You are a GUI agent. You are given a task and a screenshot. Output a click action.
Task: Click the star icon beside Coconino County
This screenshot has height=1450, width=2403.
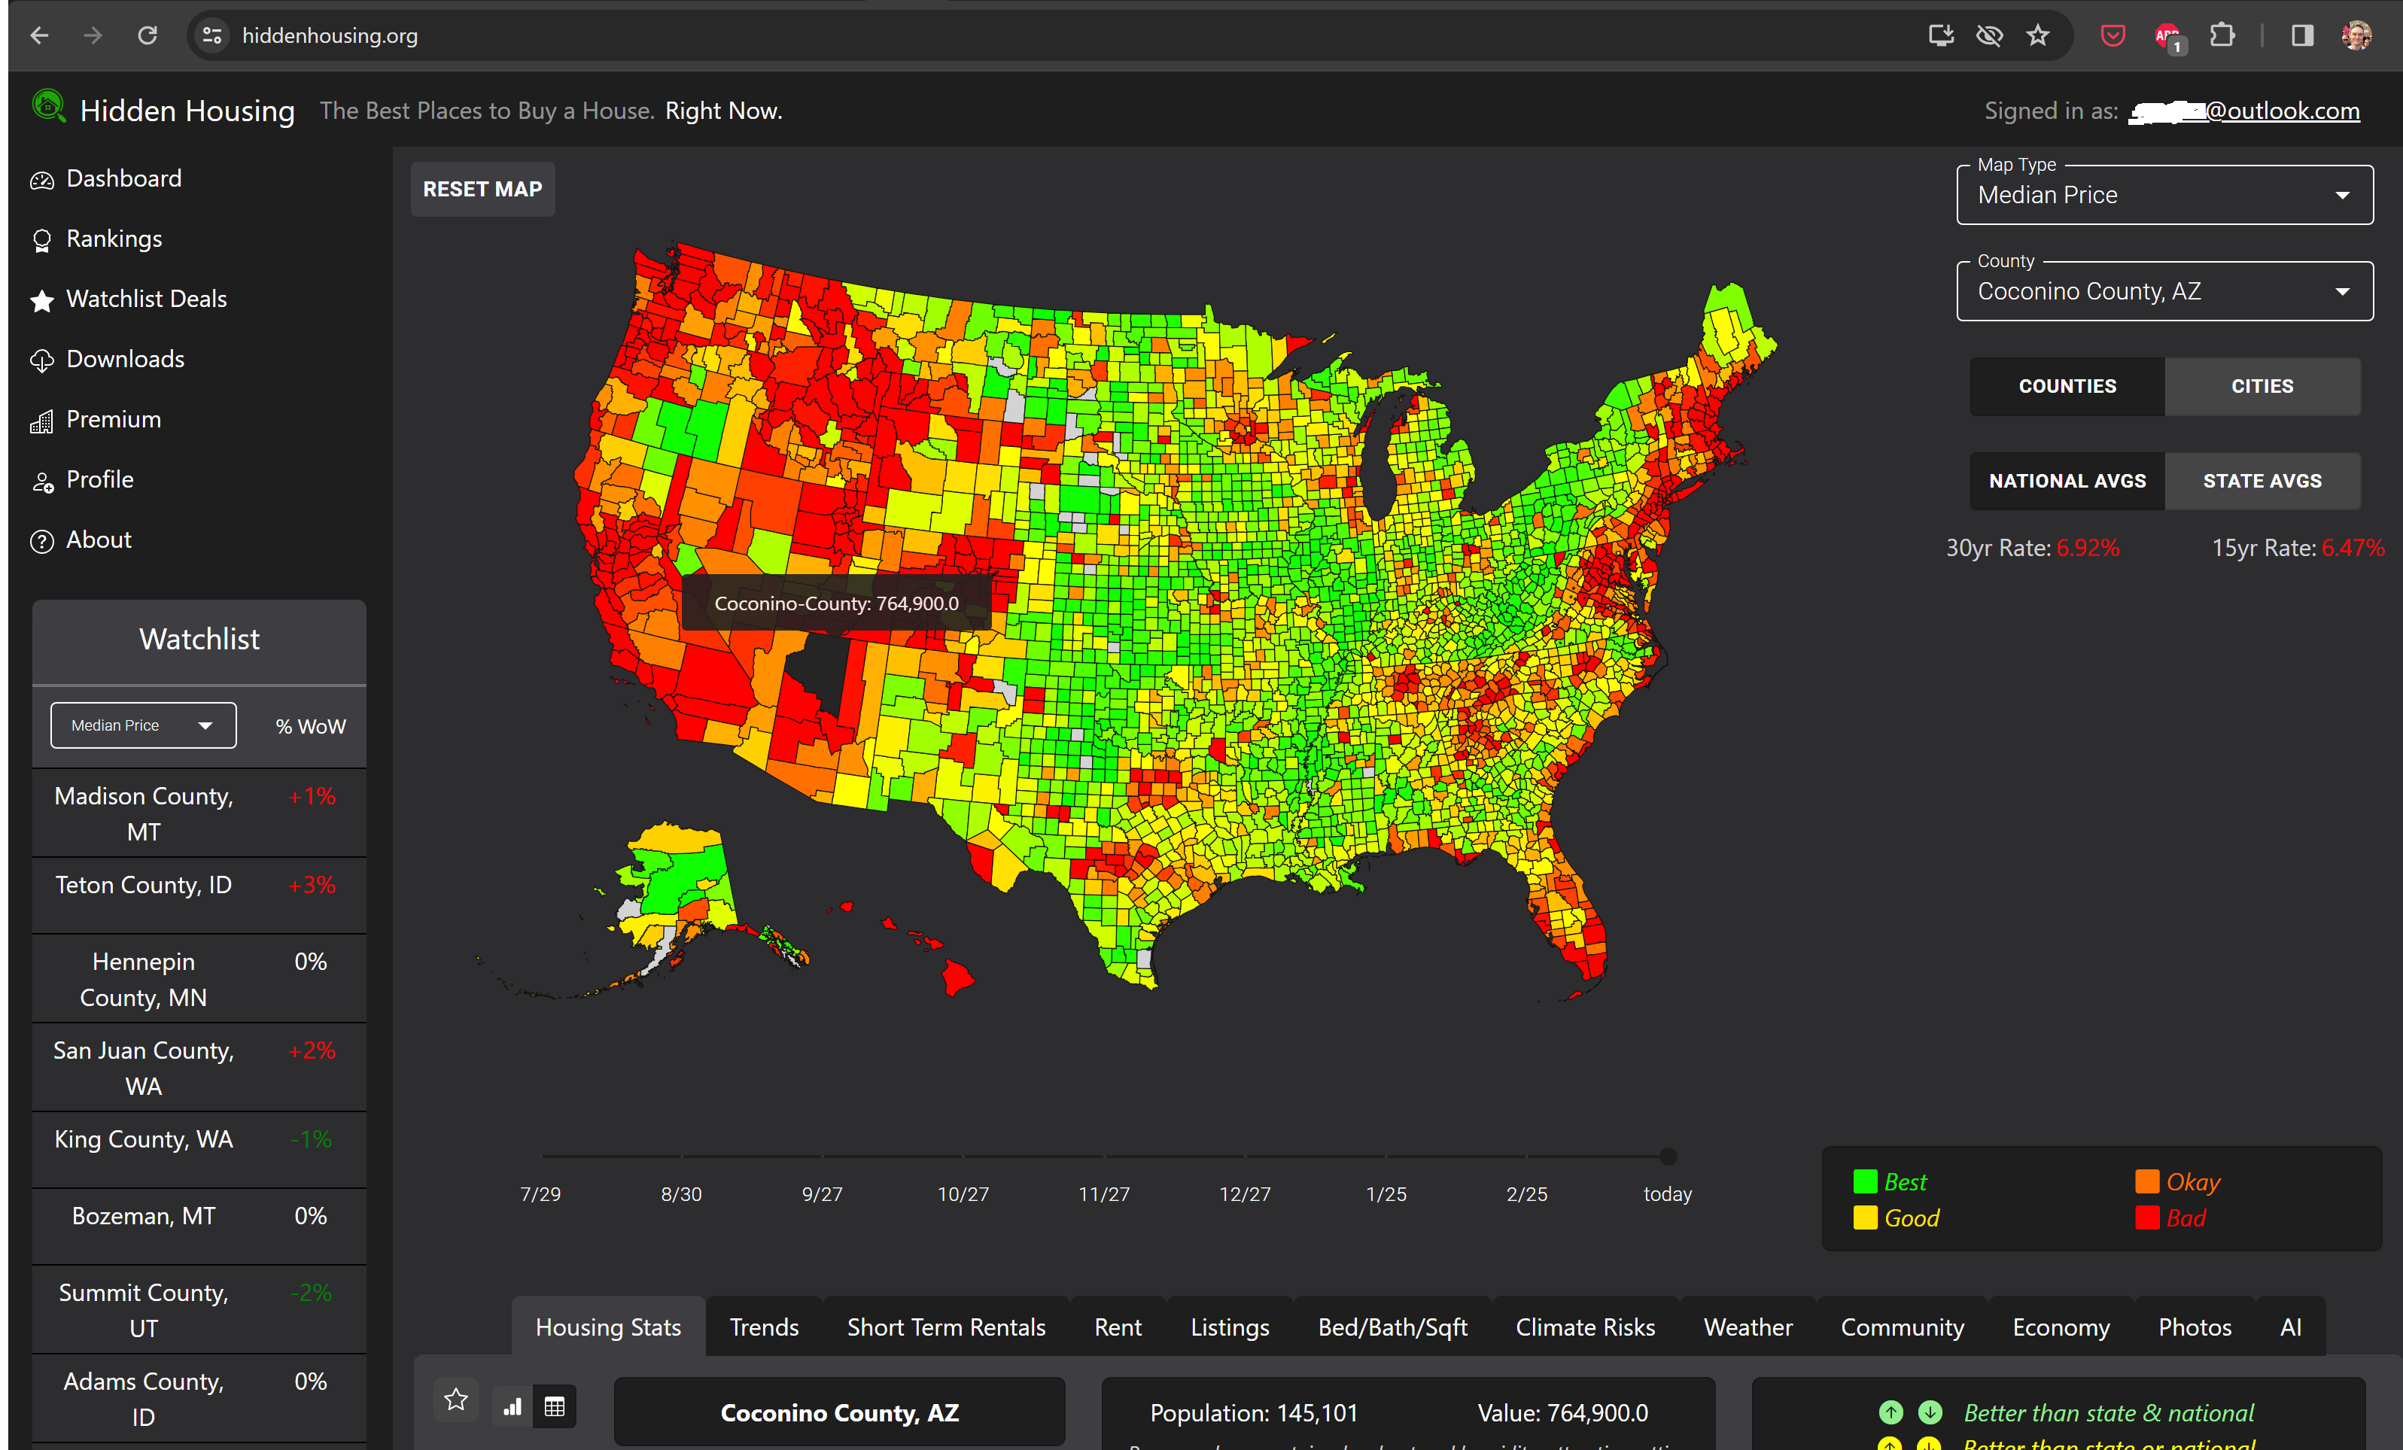[456, 1400]
